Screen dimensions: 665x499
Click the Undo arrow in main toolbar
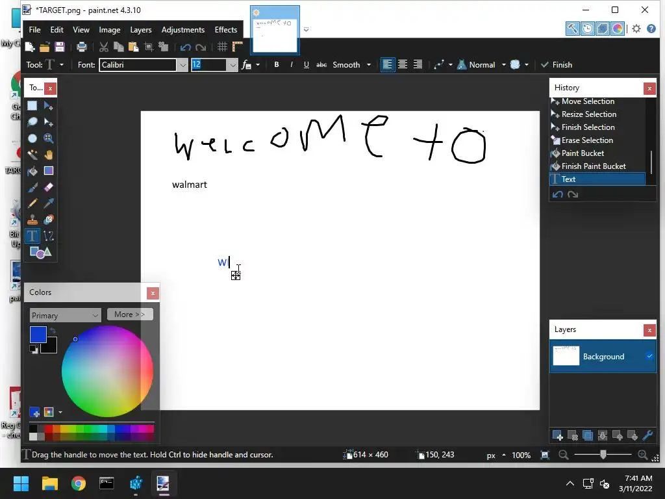tap(185, 47)
